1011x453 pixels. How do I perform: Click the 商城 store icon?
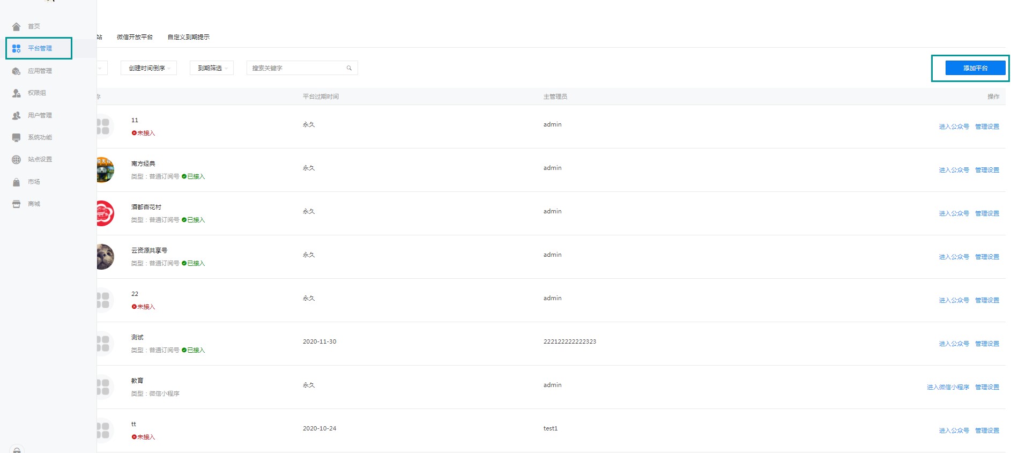[x=16, y=204]
